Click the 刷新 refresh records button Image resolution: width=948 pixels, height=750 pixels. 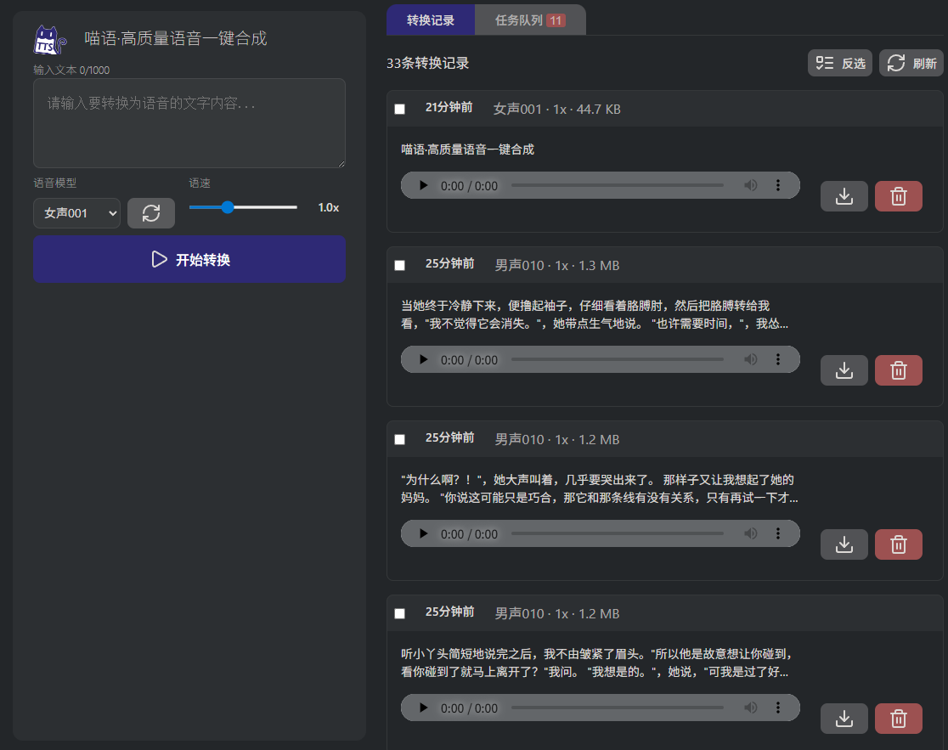(911, 63)
